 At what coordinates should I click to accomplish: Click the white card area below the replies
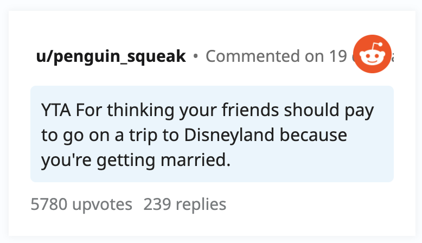[212, 225]
